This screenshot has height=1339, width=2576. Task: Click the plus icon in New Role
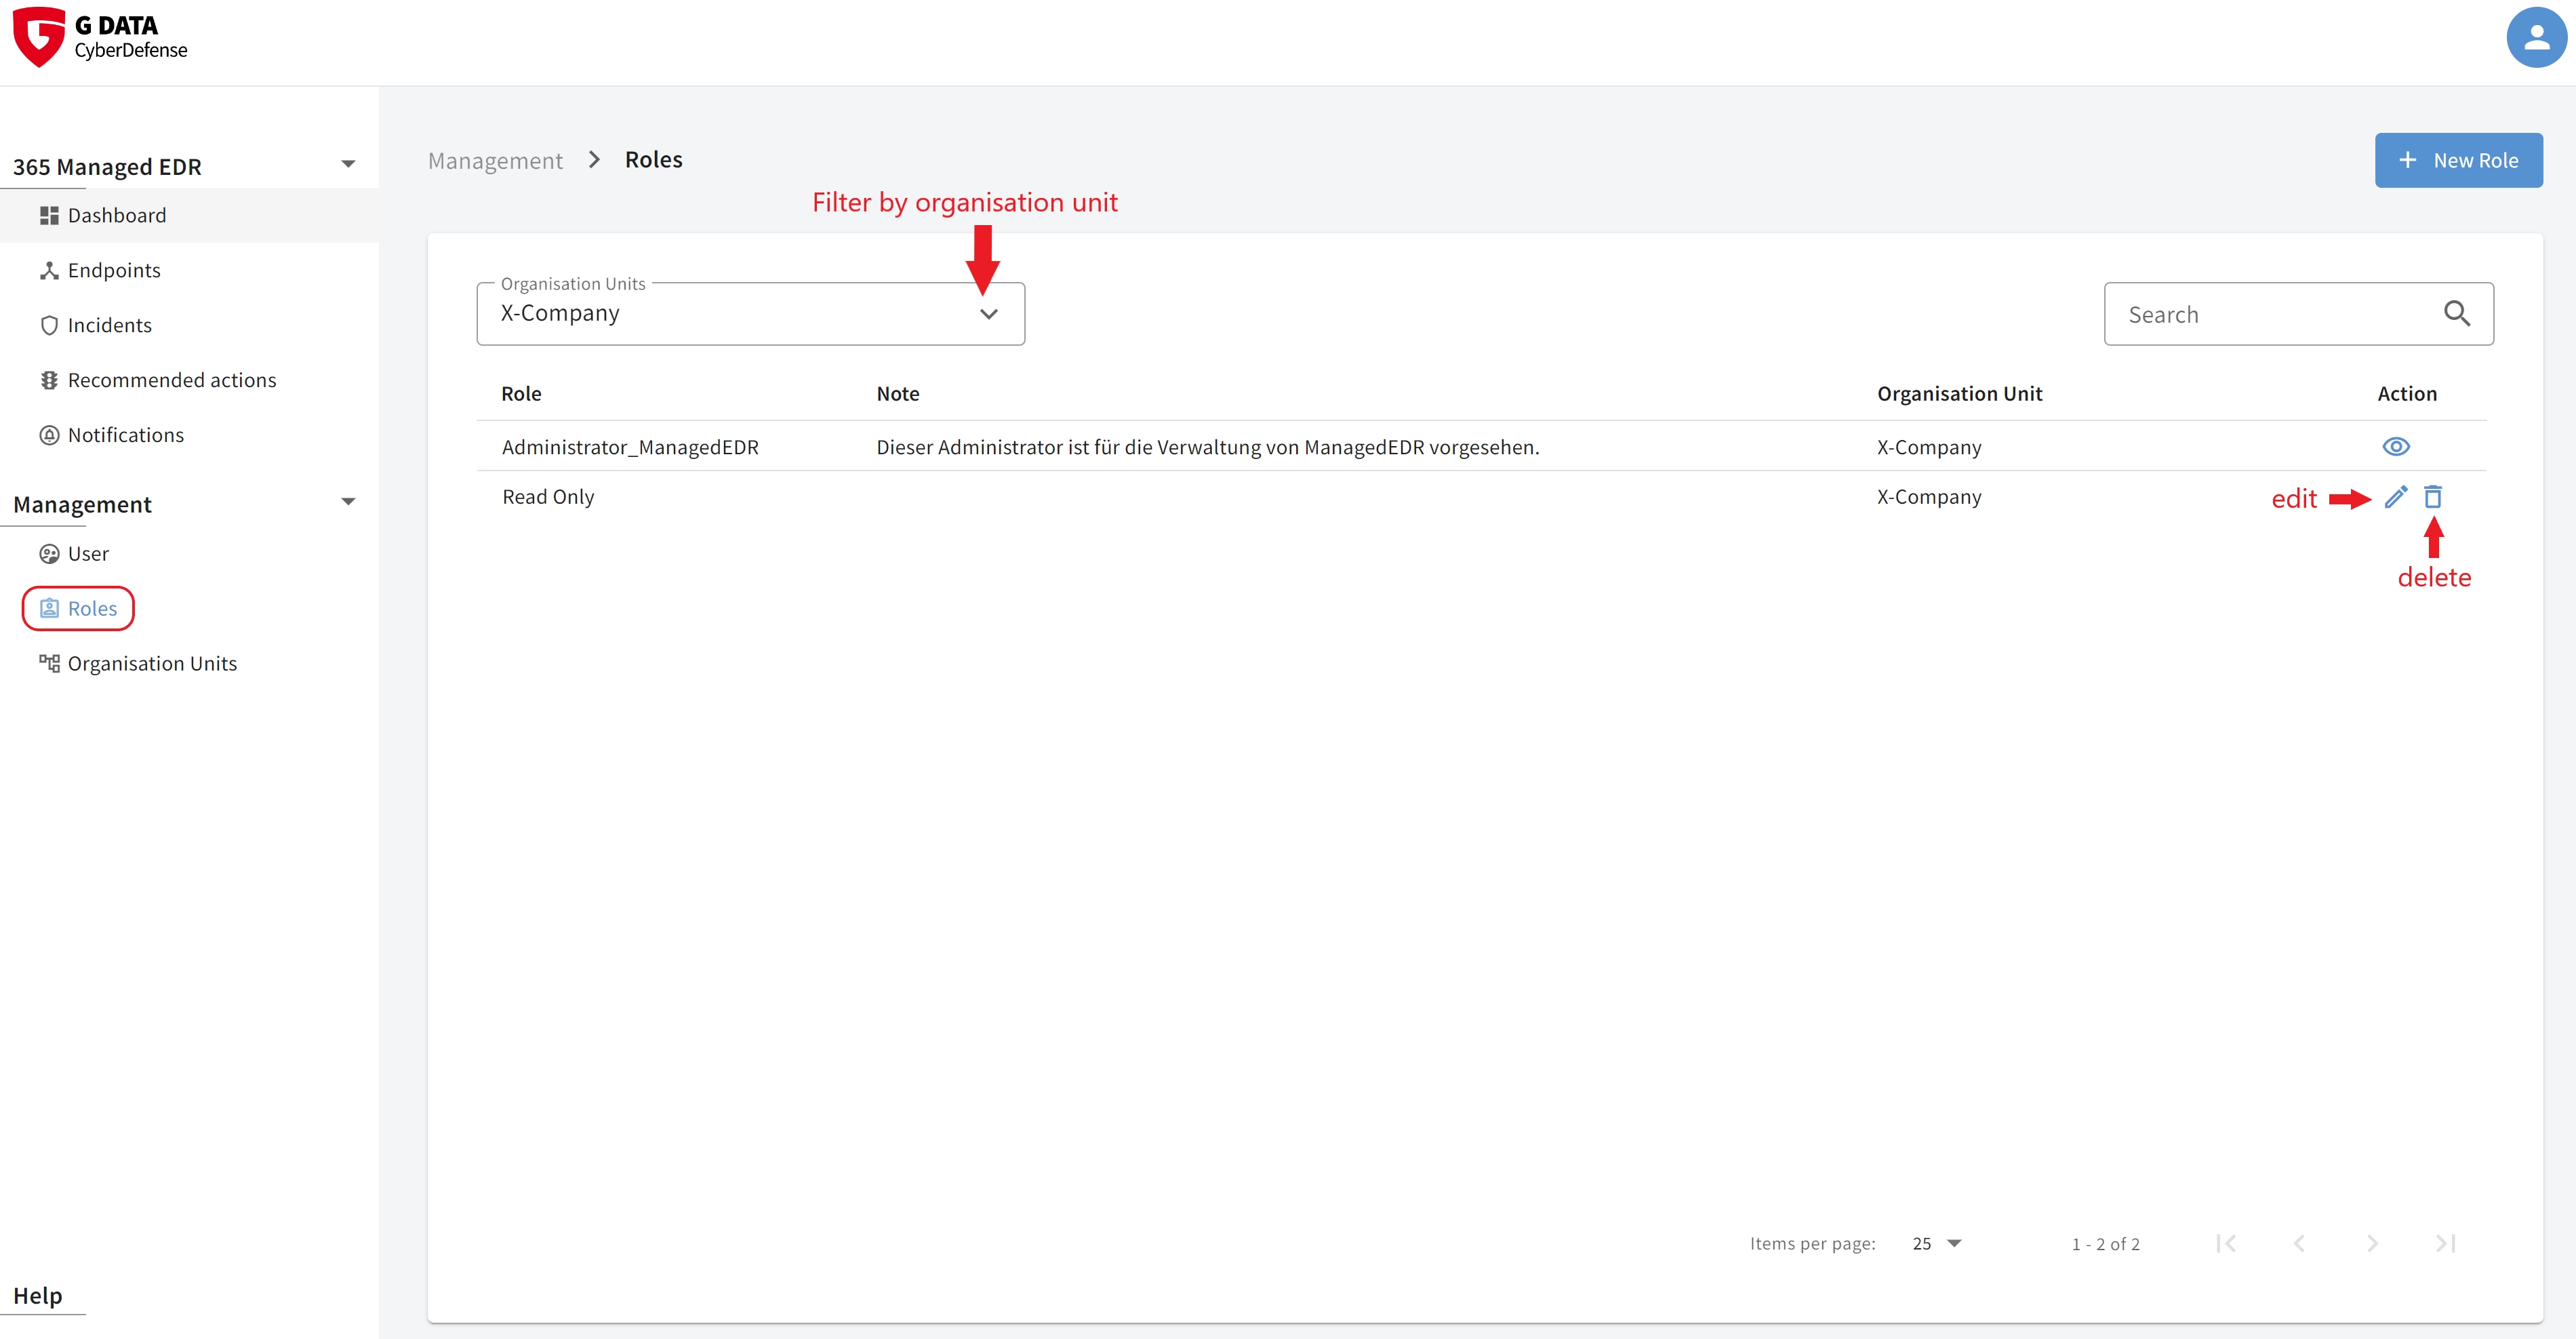pos(2408,160)
